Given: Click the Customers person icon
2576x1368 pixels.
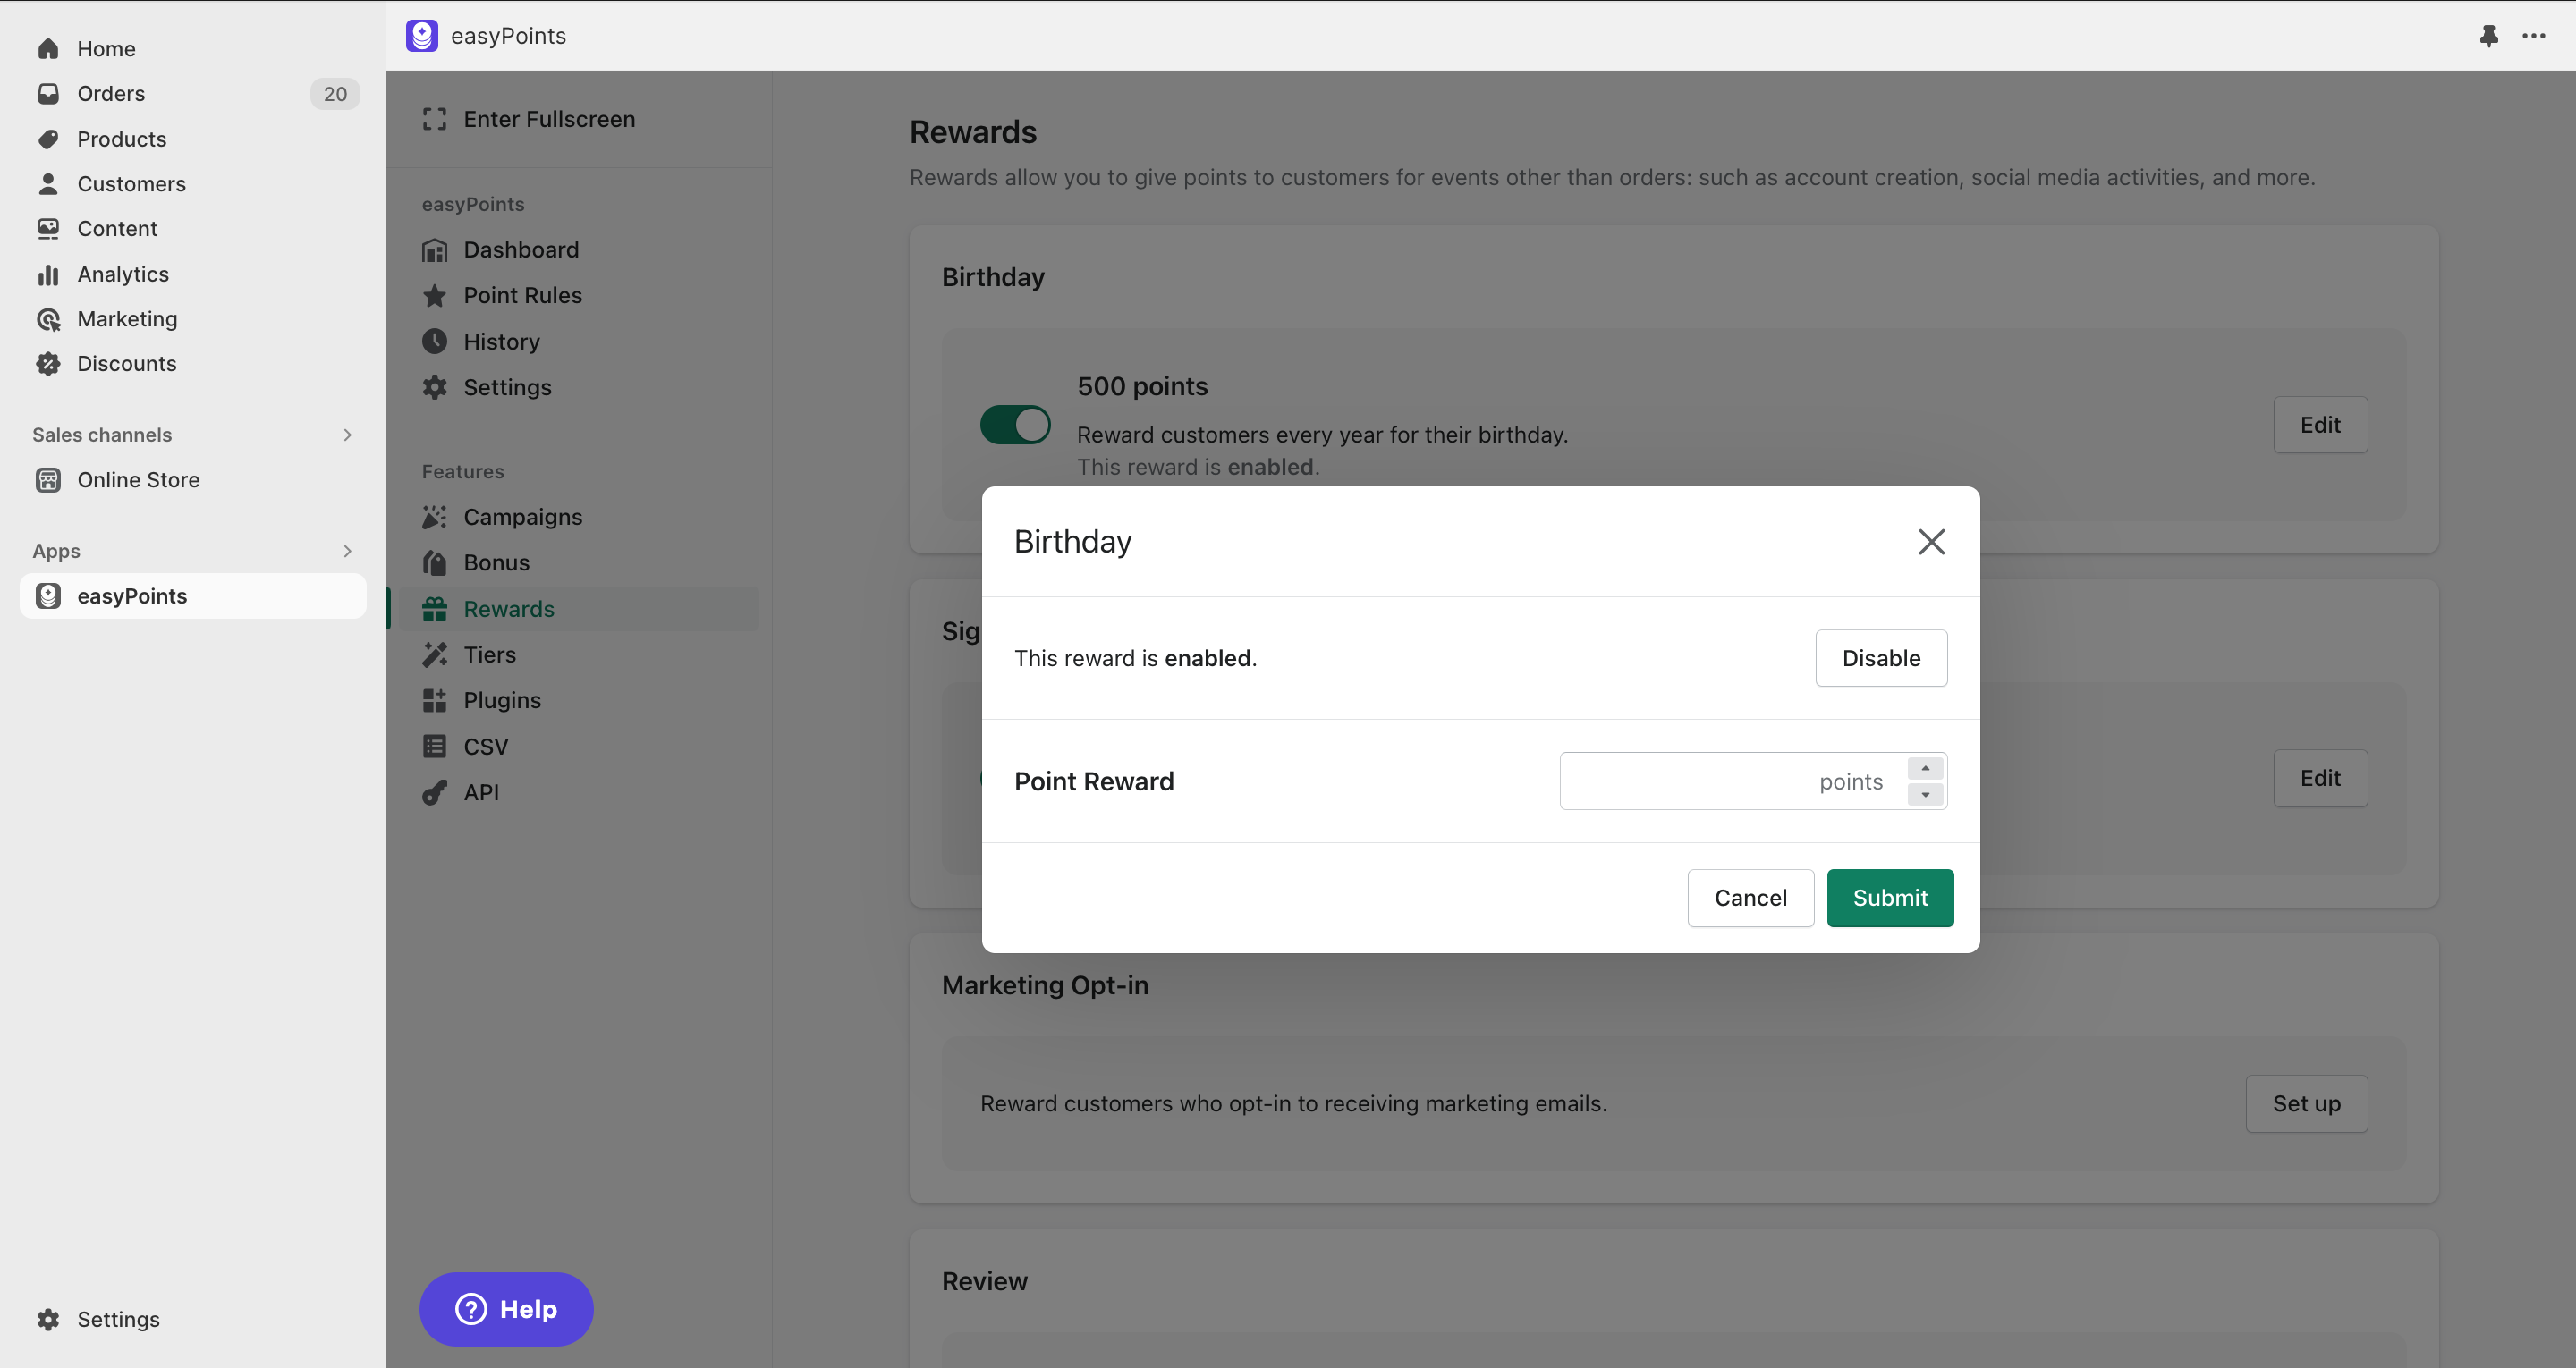Looking at the screenshot, I should (48, 183).
